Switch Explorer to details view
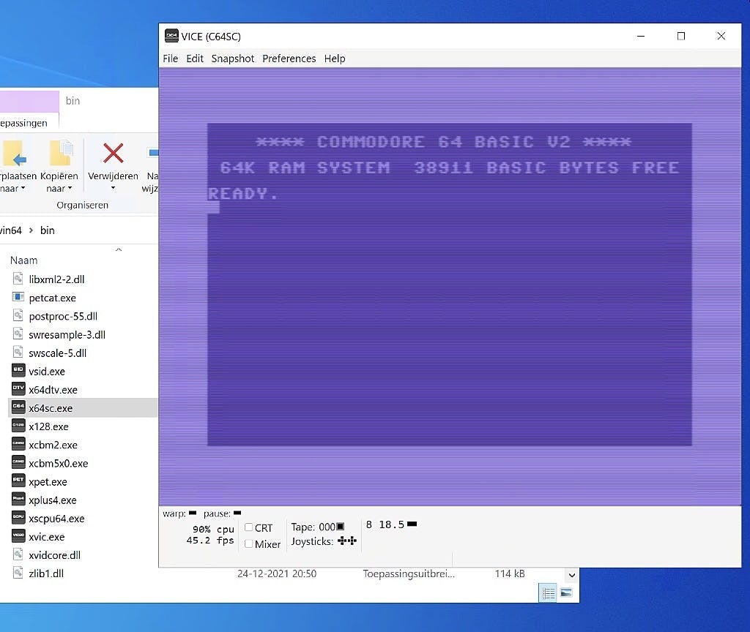This screenshot has height=632, width=750. (548, 592)
